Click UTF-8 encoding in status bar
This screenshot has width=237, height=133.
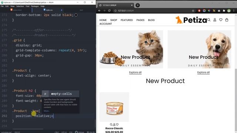(64, 132)
